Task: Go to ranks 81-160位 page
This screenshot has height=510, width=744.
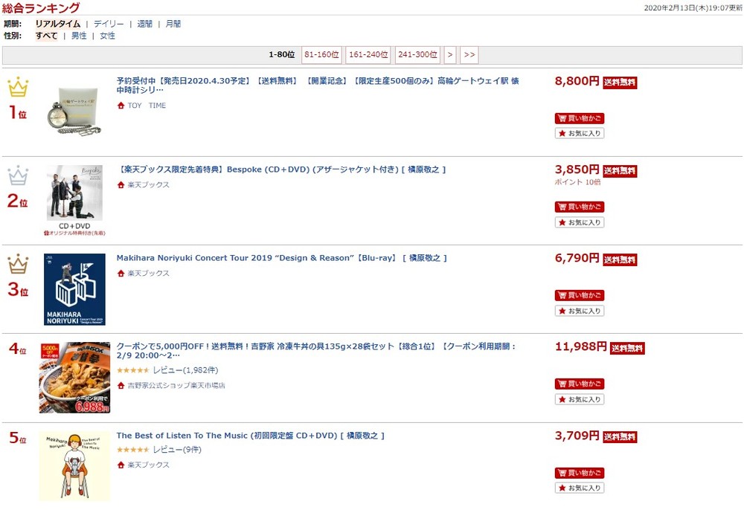Action: coord(321,55)
